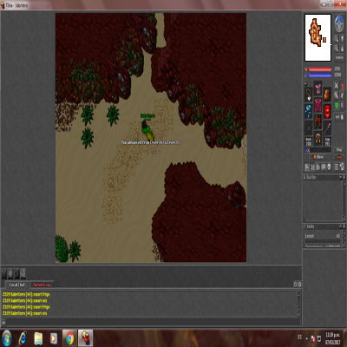The height and width of the screenshot is (347, 347).
Task: Click the boots inventory slot
Action: pos(318,138)
